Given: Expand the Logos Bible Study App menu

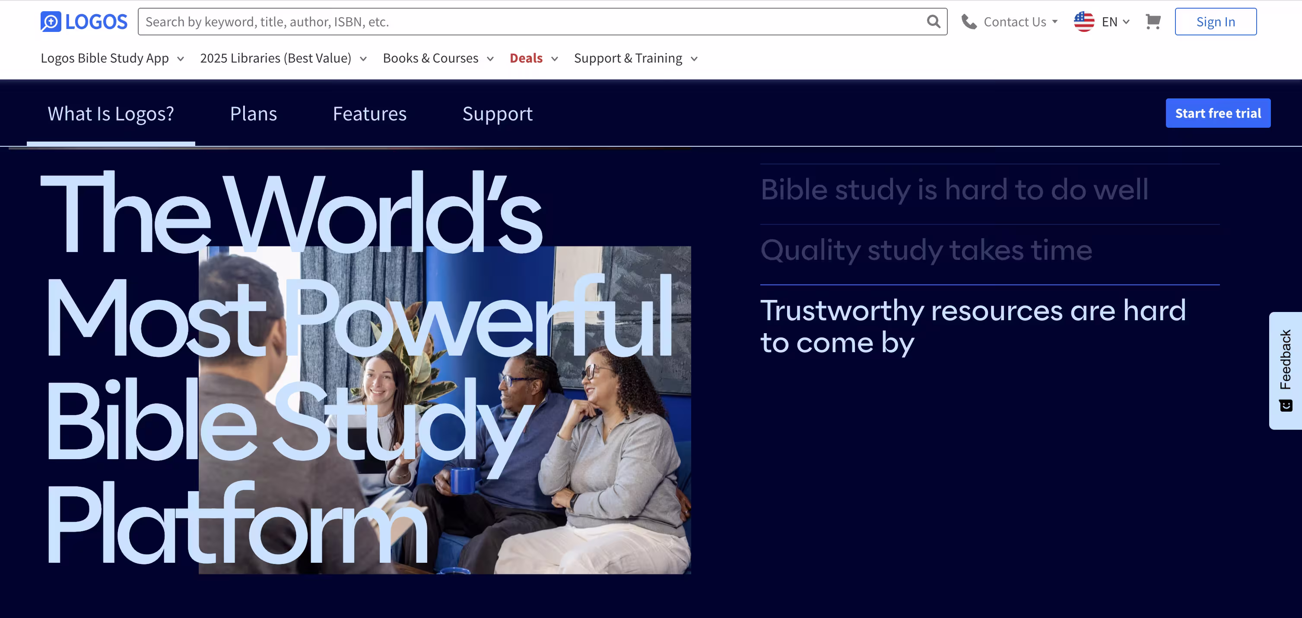Looking at the screenshot, I should 112,58.
